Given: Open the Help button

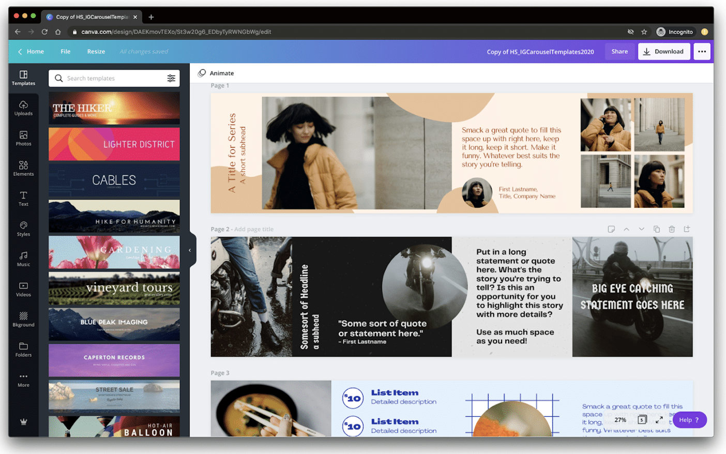Looking at the screenshot, I should (x=689, y=420).
